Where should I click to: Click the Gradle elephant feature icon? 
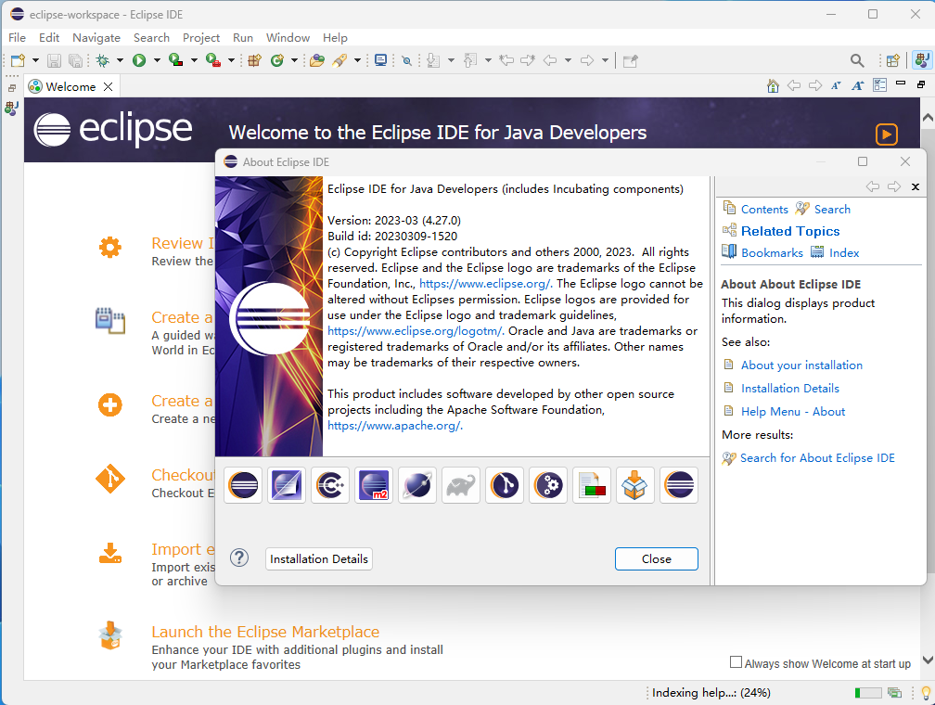tap(460, 485)
